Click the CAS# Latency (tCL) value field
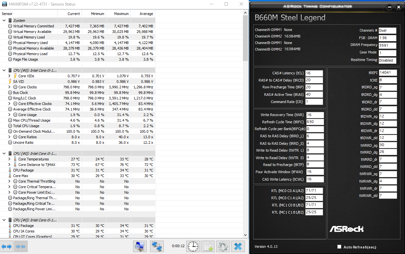 tap(314, 73)
